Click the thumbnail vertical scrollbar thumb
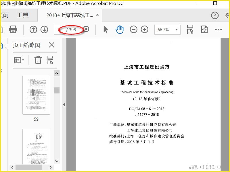230x172 pixels. click(57, 90)
